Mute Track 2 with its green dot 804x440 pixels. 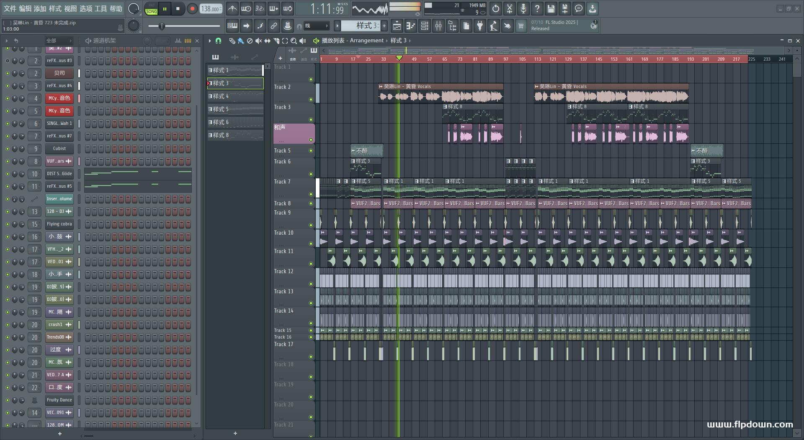[311, 99]
